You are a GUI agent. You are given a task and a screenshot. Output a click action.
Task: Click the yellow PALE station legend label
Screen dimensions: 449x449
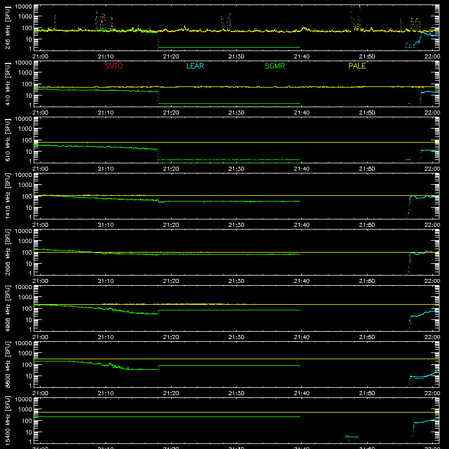357,66
